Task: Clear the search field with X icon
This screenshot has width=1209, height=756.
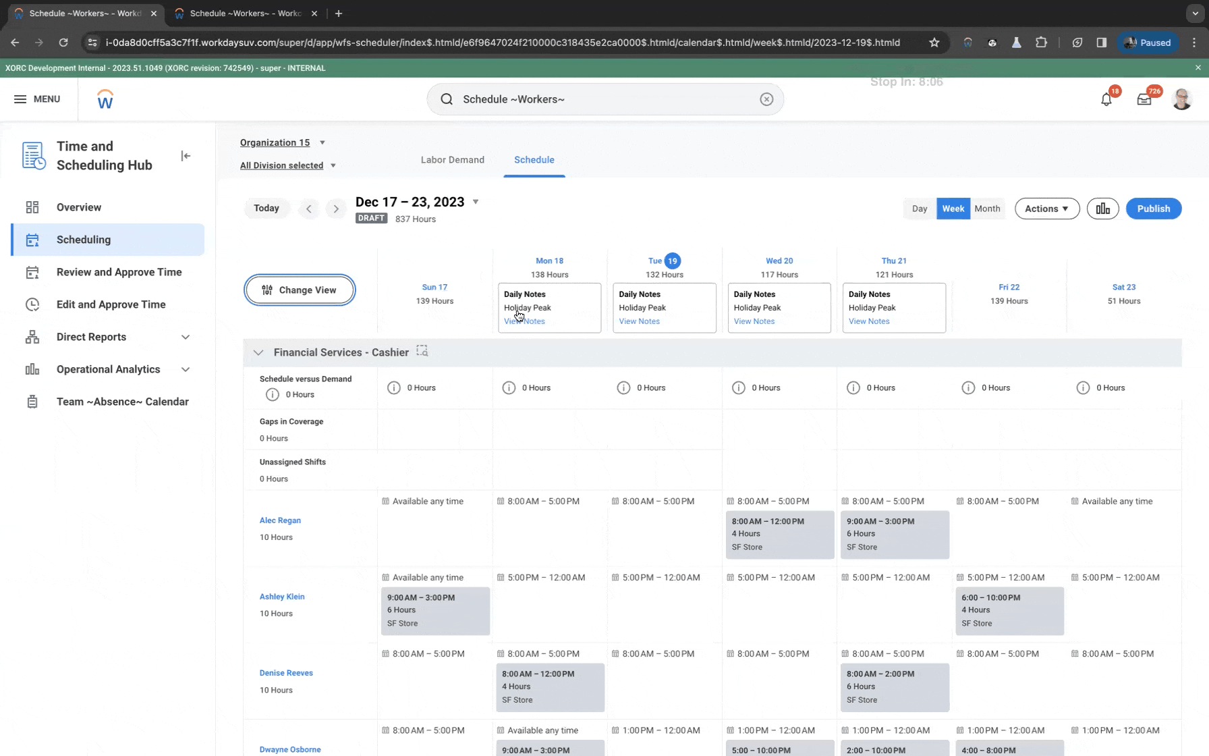Action: [x=766, y=99]
